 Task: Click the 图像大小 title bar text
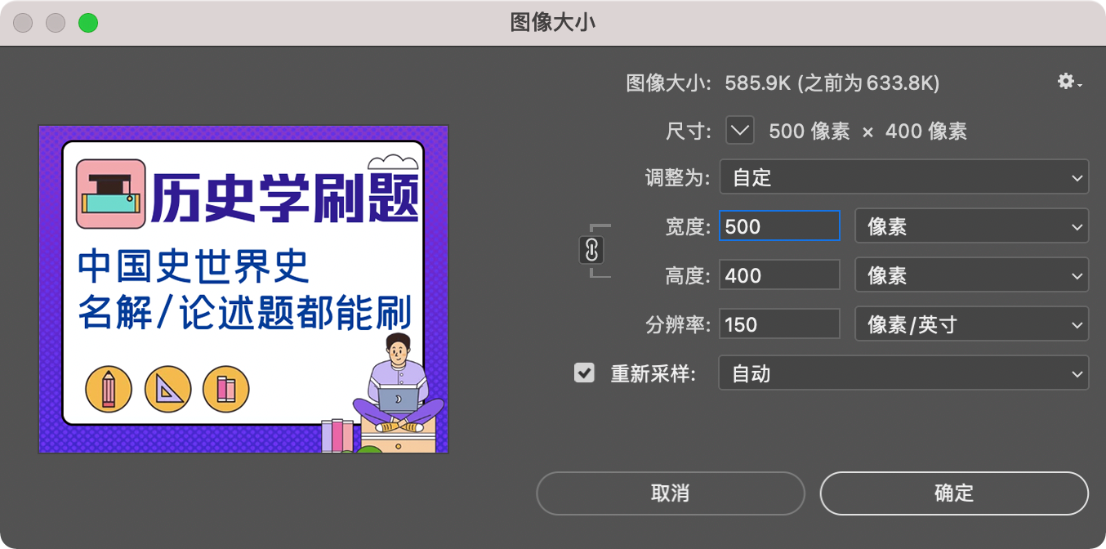pos(553,23)
